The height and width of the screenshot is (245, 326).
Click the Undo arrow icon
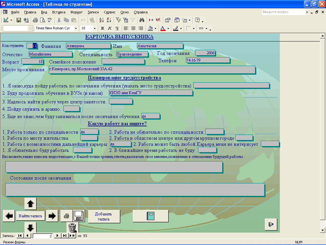tap(83, 20)
